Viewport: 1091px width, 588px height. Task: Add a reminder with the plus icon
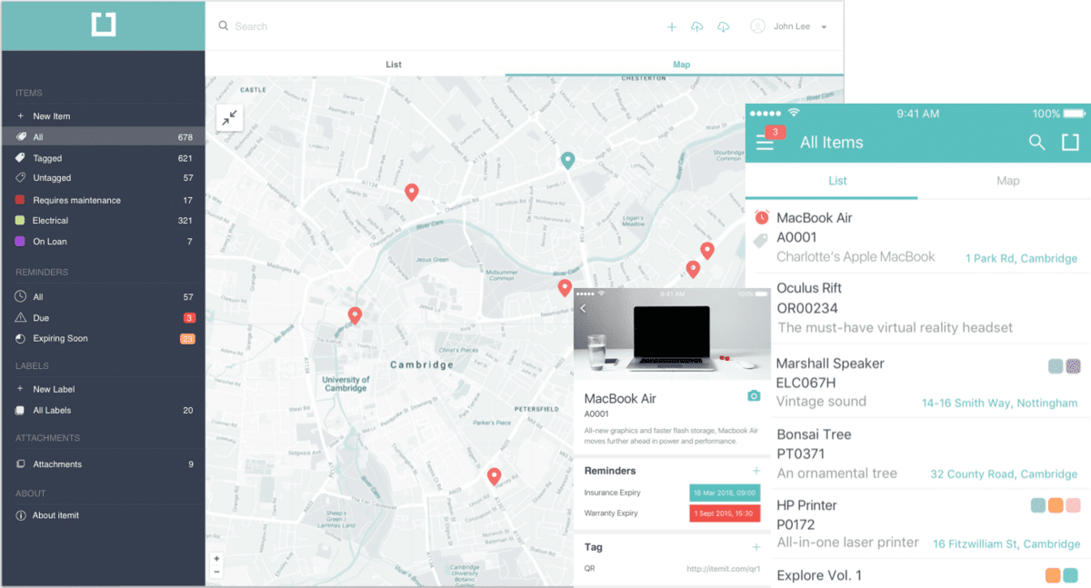pyautogui.click(x=756, y=471)
